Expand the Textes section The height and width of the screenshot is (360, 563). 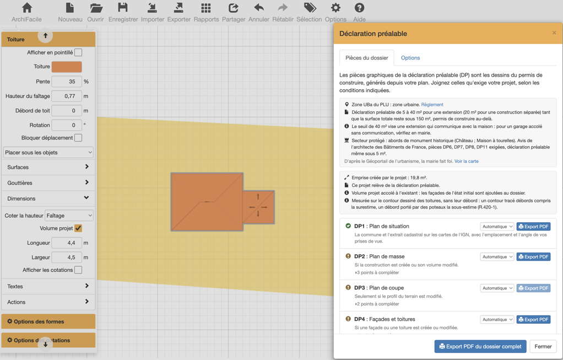point(48,286)
